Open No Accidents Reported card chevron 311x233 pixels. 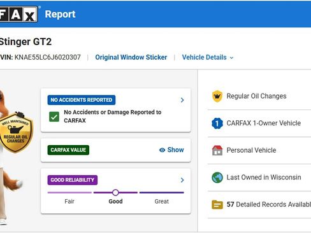pyautogui.click(x=182, y=100)
